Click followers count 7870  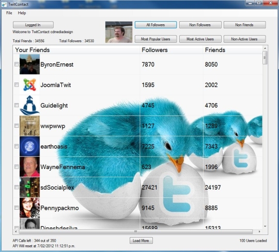(148, 64)
